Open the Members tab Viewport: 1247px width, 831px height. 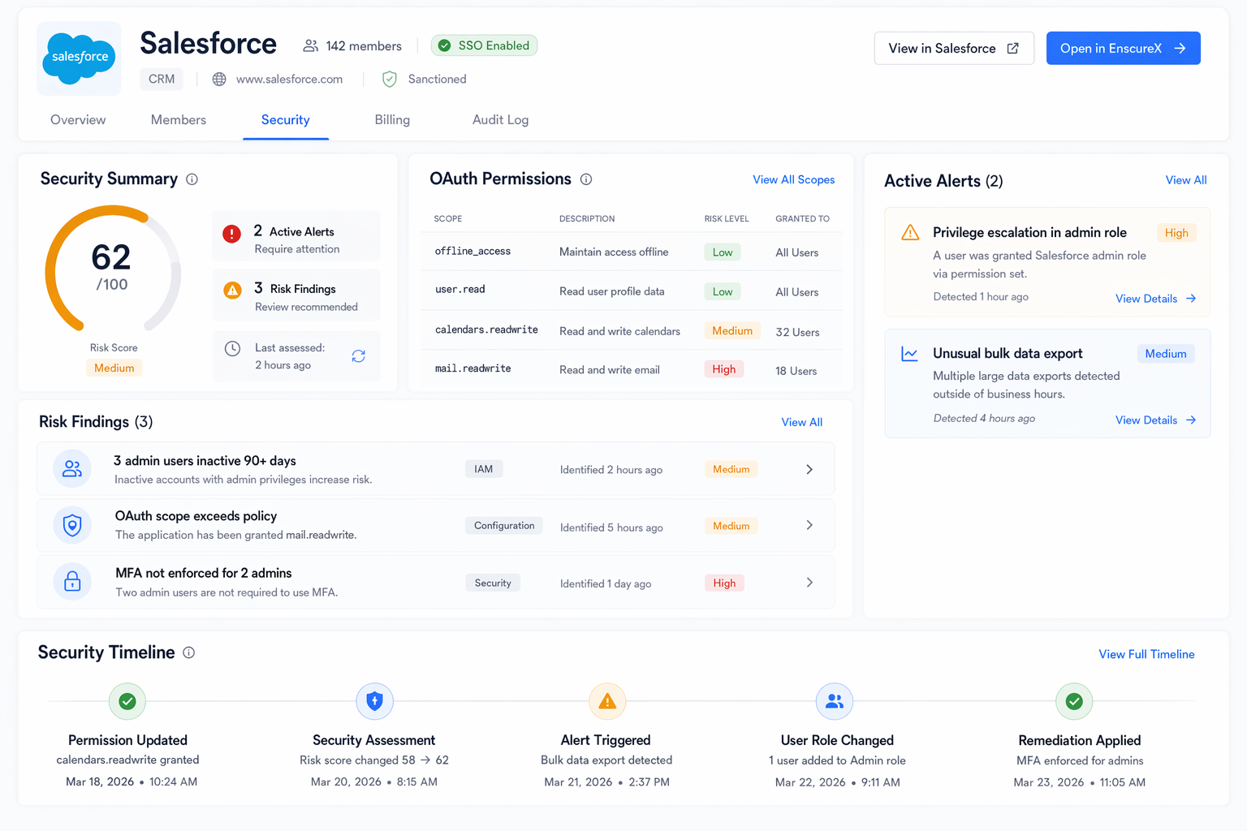point(178,119)
